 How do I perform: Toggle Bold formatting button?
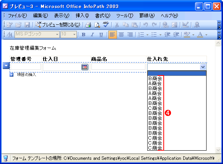point(84,34)
